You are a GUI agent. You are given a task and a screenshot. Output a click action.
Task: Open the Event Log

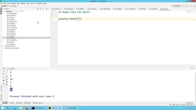coord(189,103)
